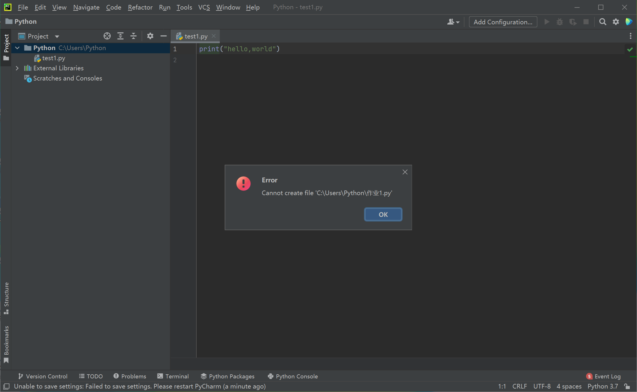The height and width of the screenshot is (392, 637).
Task: Open the Navigate menu
Action: pyautogui.click(x=86, y=7)
